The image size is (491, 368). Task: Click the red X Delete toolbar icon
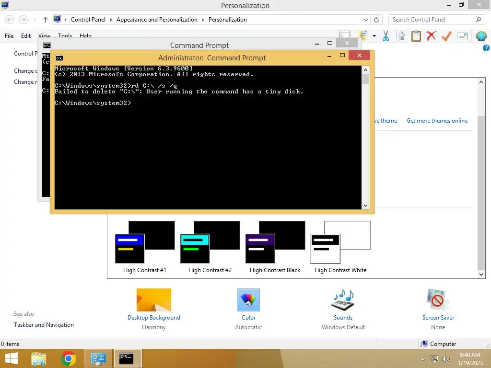[x=431, y=36]
